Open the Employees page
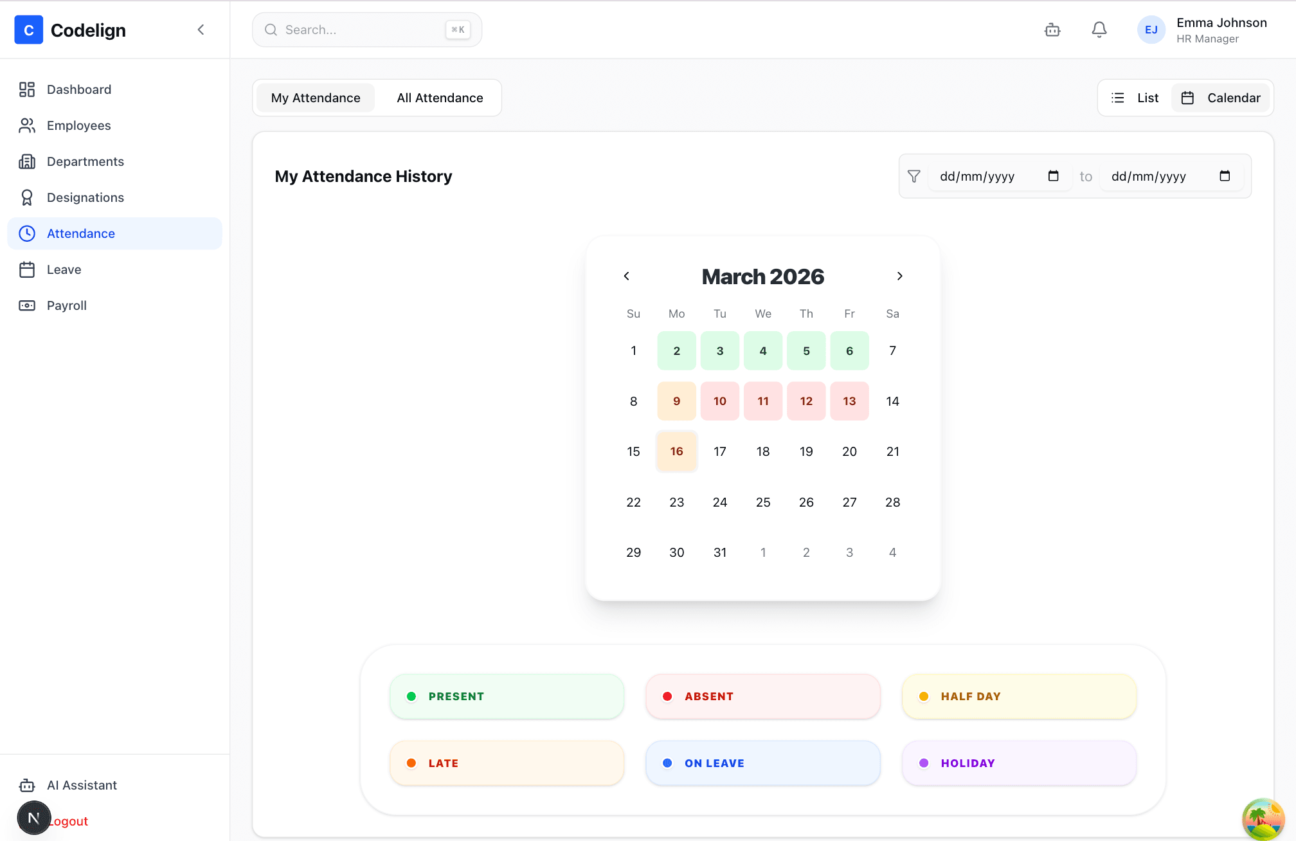Screen dimensions: 1296x841 [x=78, y=125]
